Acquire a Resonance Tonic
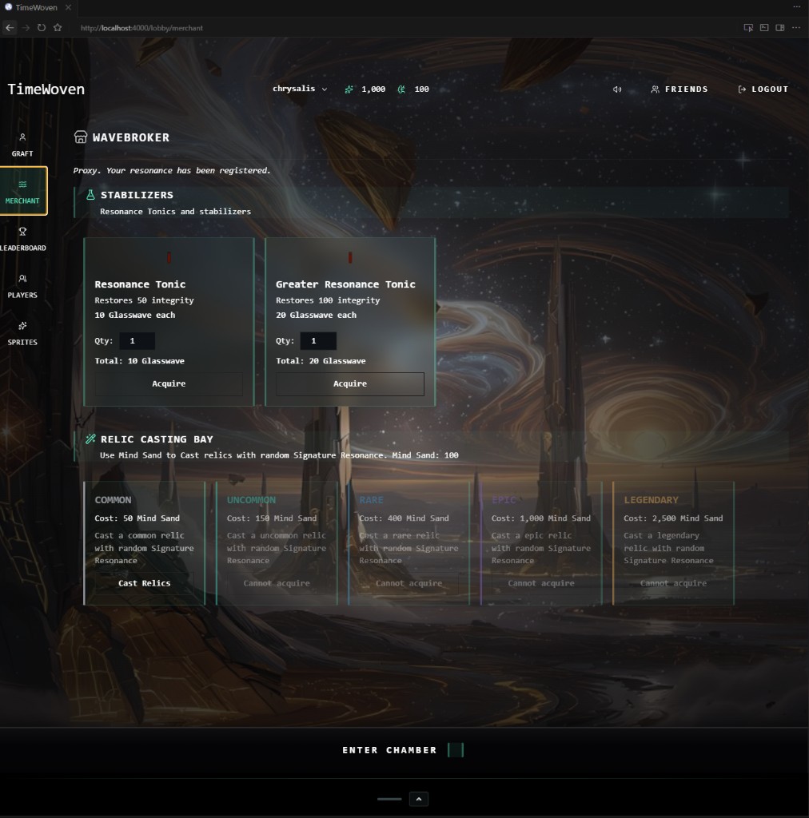Screen dimensions: 809x818 point(168,383)
